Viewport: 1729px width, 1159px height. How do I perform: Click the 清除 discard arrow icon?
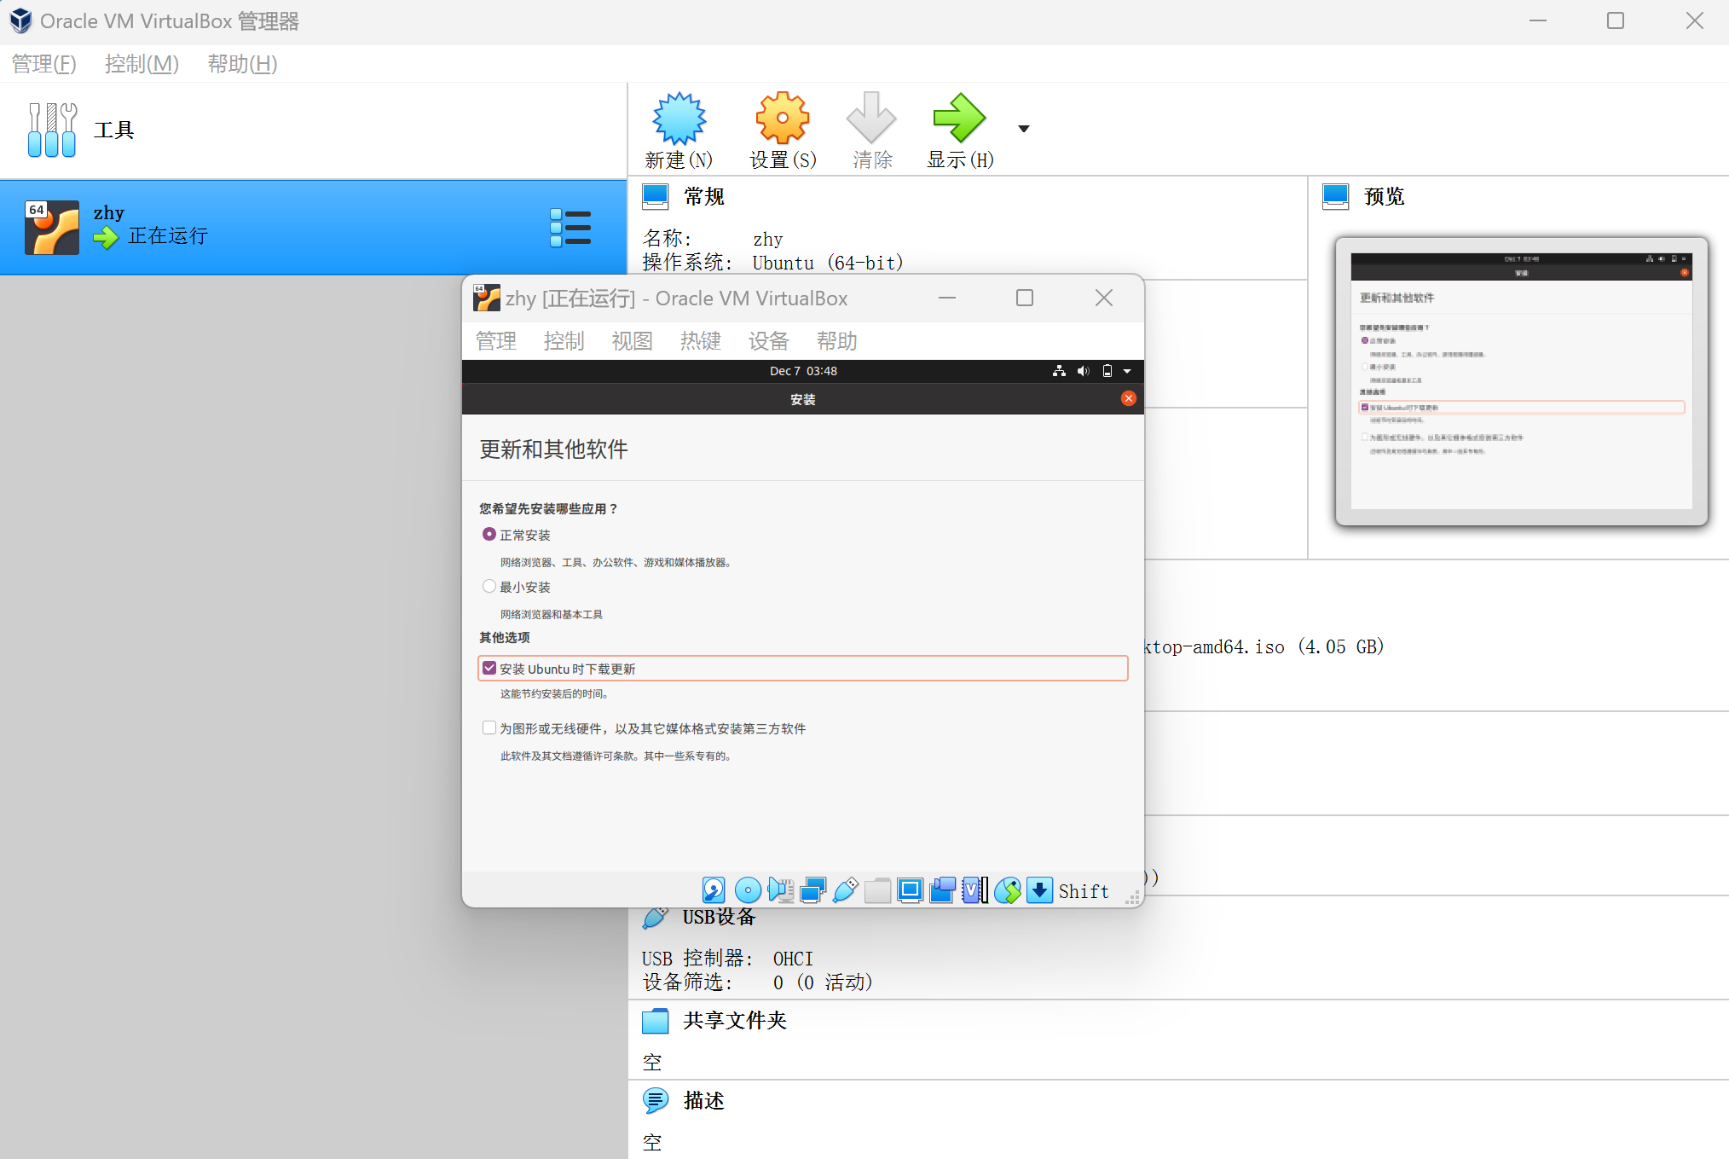[871, 119]
